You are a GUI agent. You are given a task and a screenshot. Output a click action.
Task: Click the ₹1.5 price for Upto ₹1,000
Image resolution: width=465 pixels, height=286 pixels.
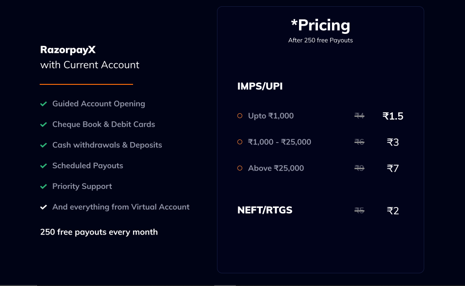[x=393, y=116]
